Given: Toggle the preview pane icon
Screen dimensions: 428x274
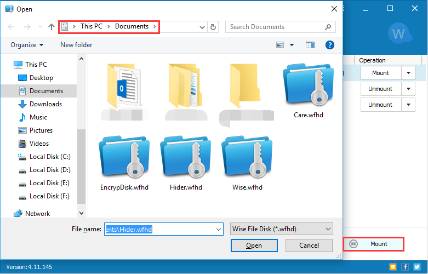Looking at the screenshot, I should [310, 45].
